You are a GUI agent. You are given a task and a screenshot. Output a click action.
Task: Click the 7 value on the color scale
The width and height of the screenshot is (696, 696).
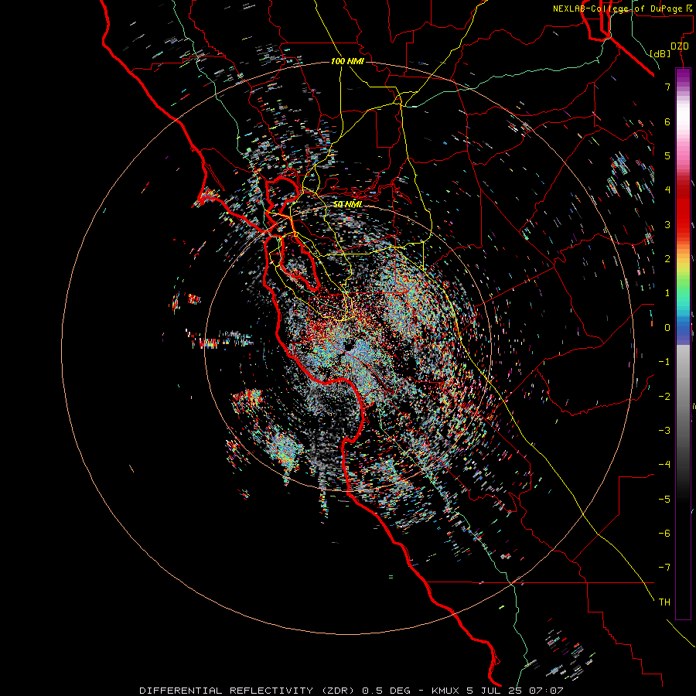pyautogui.click(x=667, y=87)
